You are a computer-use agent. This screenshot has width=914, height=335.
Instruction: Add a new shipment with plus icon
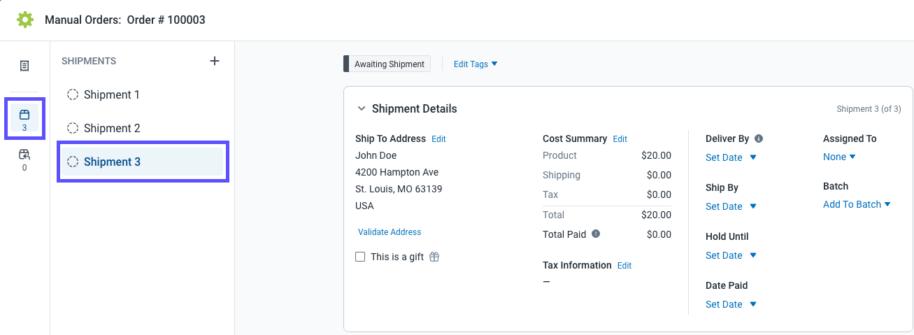(215, 61)
